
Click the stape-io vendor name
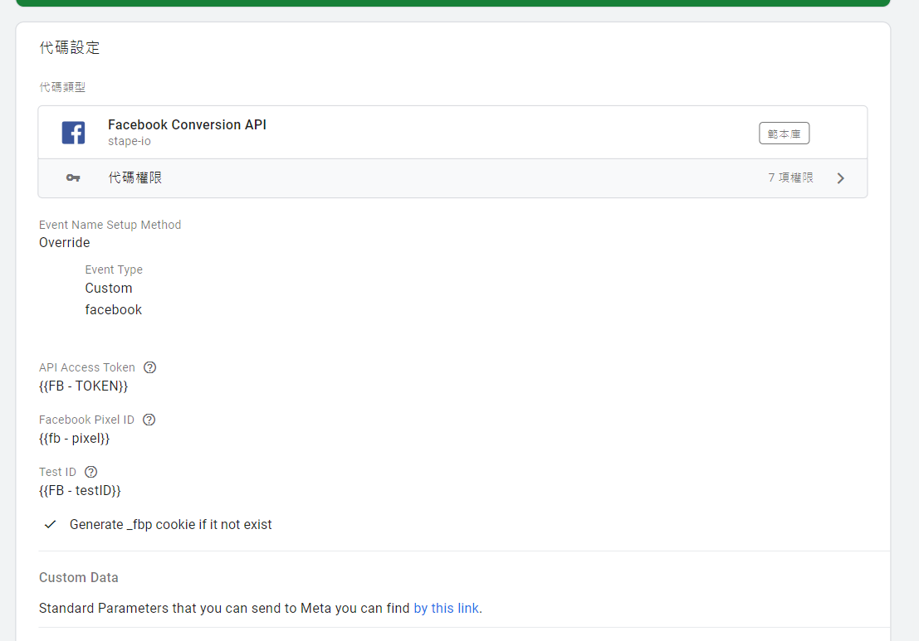click(x=129, y=141)
